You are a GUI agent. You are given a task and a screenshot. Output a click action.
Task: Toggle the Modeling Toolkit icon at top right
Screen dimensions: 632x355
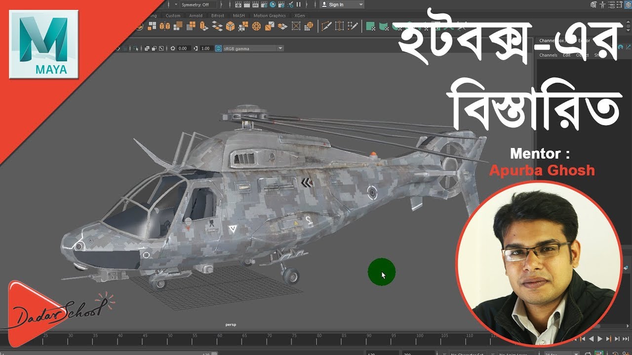(593, 4)
